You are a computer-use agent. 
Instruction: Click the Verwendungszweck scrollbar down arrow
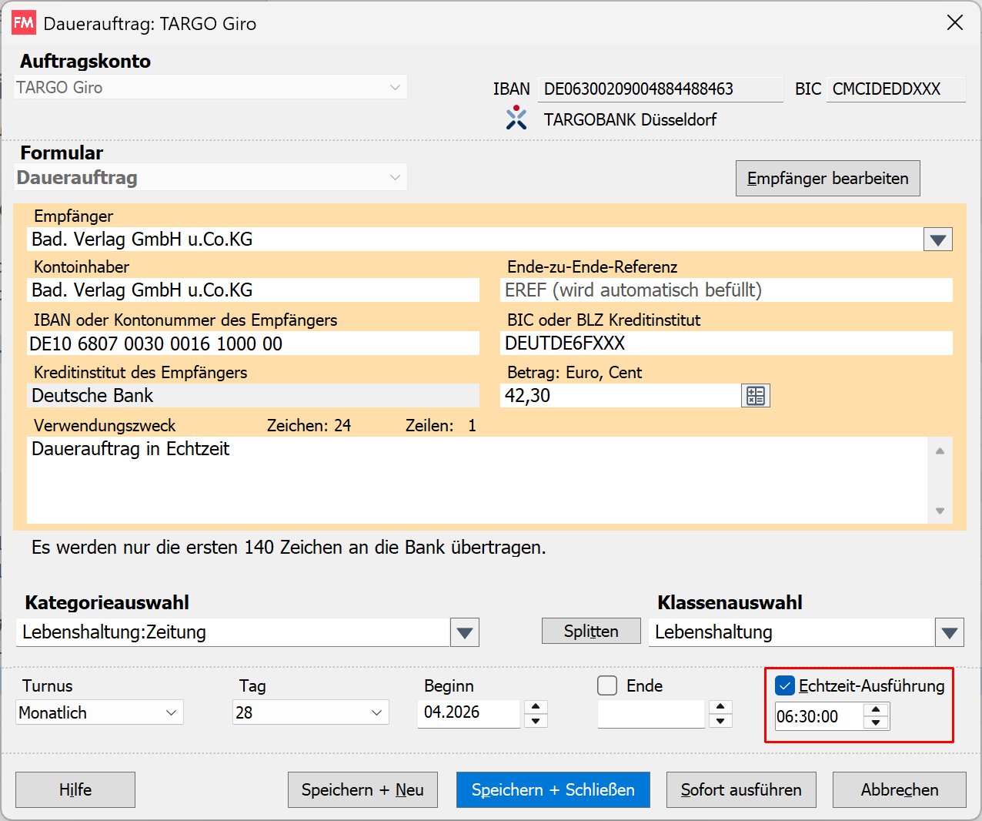[940, 511]
